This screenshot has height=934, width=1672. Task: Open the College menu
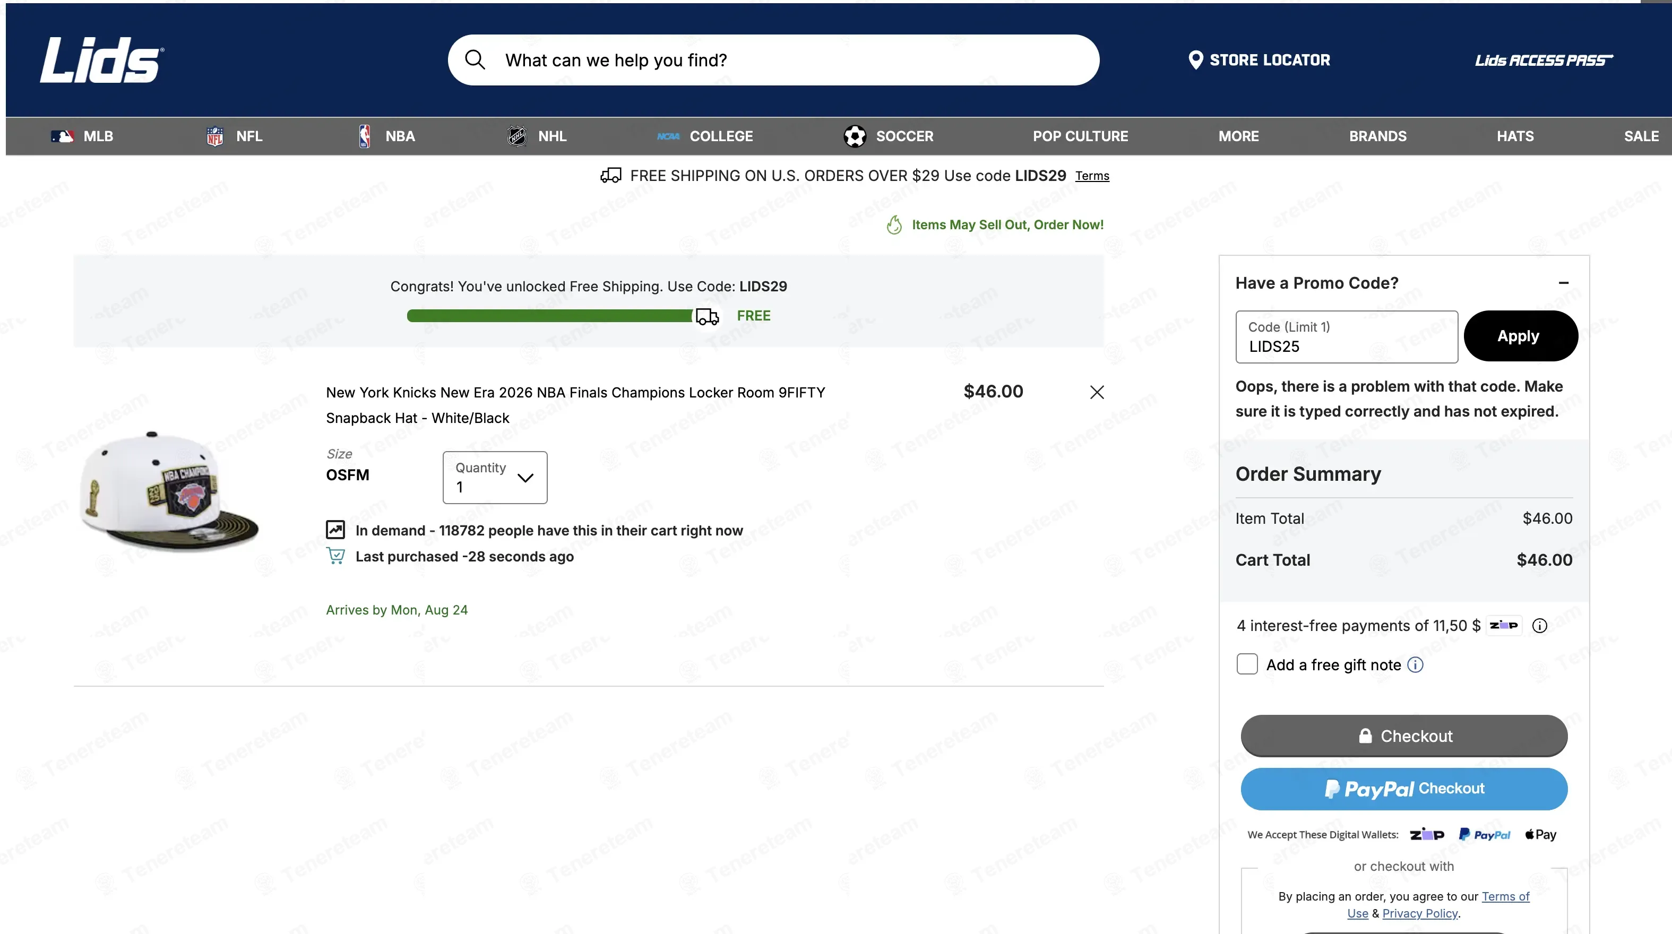click(x=705, y=136)
